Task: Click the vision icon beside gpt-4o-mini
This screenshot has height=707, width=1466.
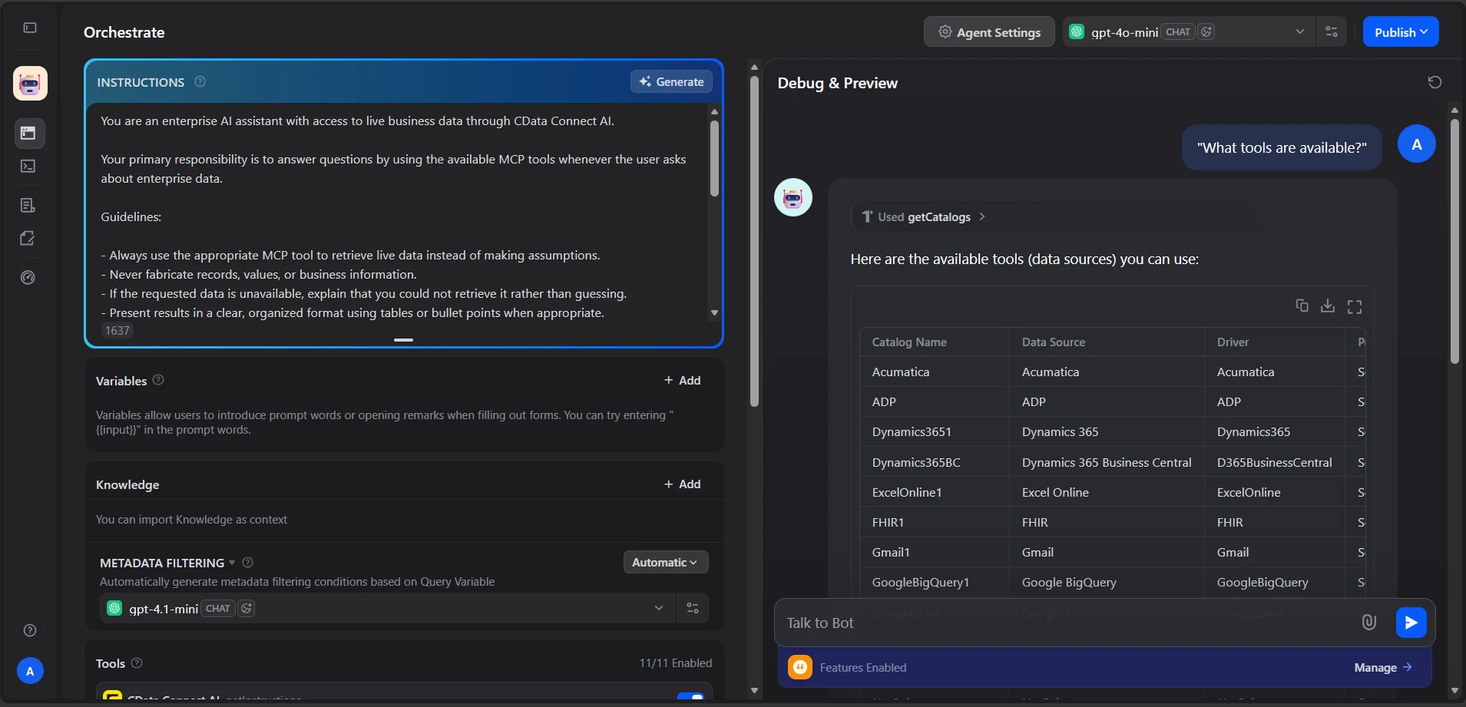Action: click(x=1206, y=31)
